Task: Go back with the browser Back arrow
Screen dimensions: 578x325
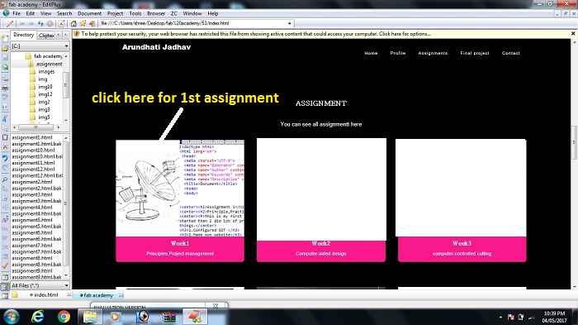Action: pos(22,23)
